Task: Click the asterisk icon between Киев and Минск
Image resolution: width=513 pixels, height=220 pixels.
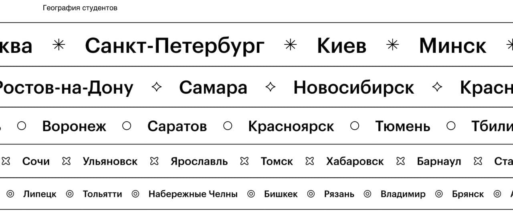Action: coord(393,45)
